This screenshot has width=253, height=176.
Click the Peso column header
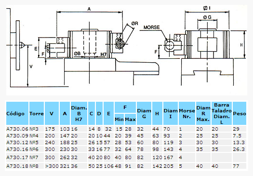240,113
